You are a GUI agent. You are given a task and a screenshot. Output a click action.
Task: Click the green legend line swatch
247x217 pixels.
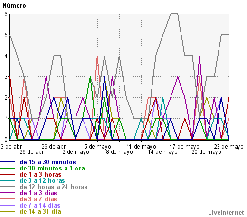coord(8,168)
